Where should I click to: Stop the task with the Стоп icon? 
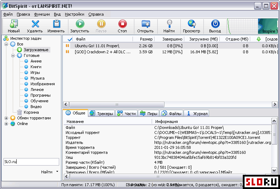(x=122, y=24)
